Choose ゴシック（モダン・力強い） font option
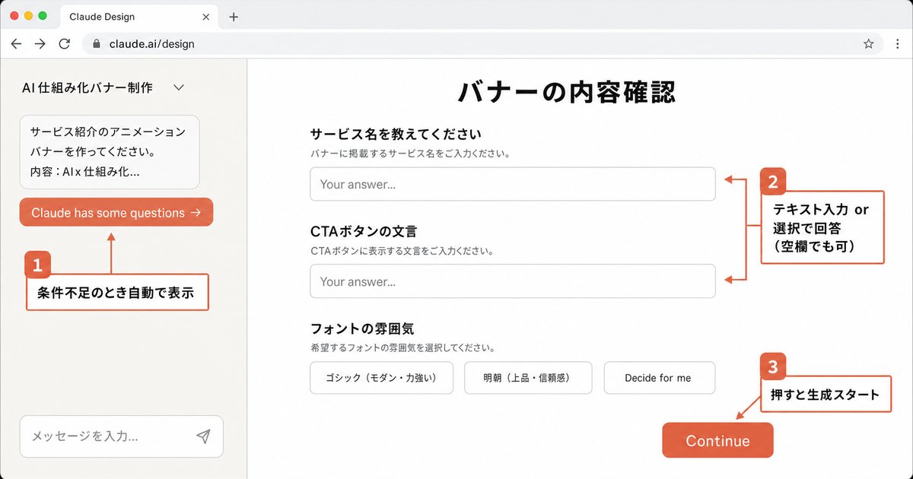Viewport: 913px width, 479px height. 382,378
